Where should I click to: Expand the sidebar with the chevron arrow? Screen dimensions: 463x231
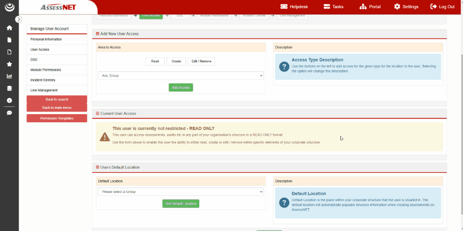coord(19,19)
